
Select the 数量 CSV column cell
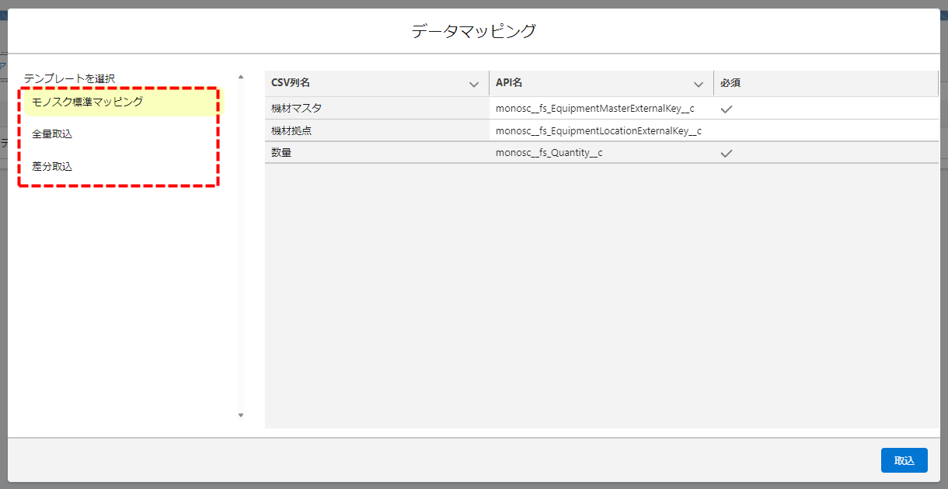pos(281,153)
